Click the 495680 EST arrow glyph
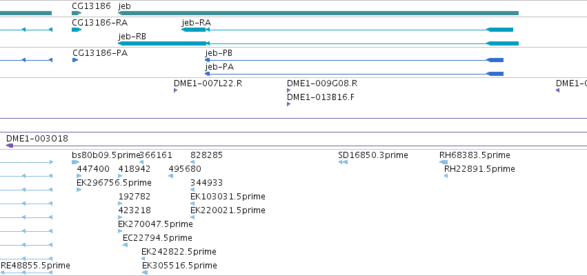The height and width of the screenshot is (276, 587). tap(170, 176)
